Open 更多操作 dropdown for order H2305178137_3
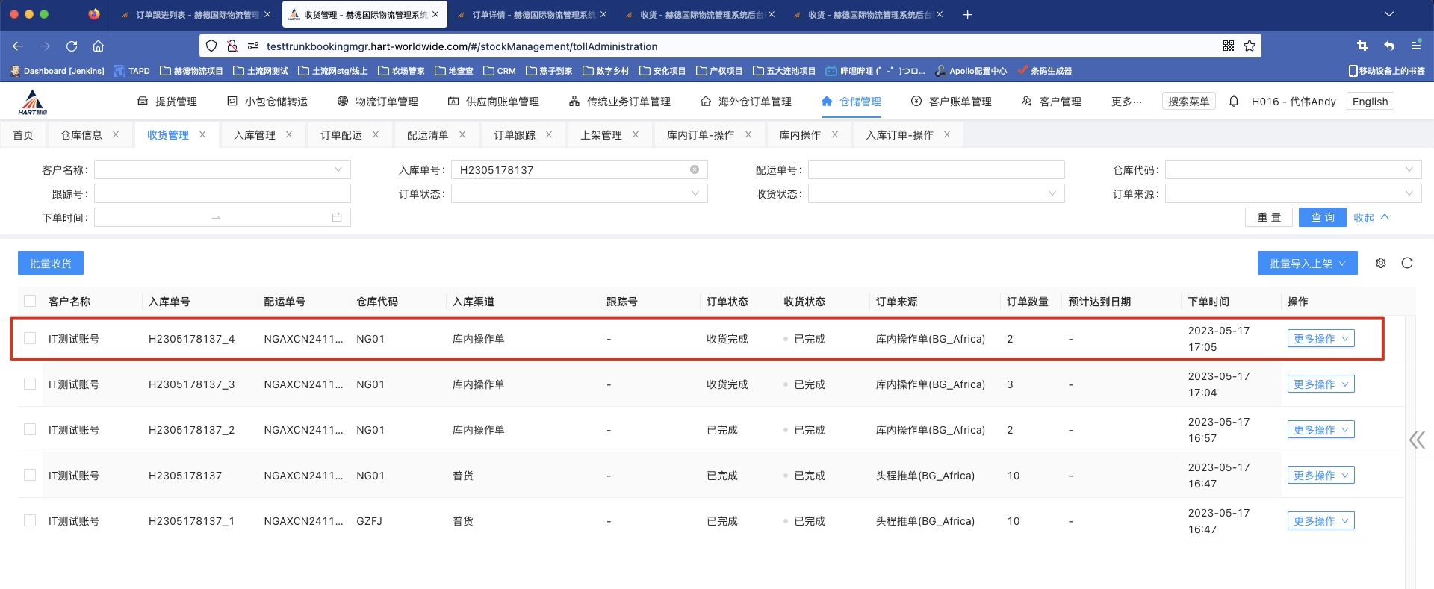This screenshot has height=589, width=1434. [x=1320, y=384]
